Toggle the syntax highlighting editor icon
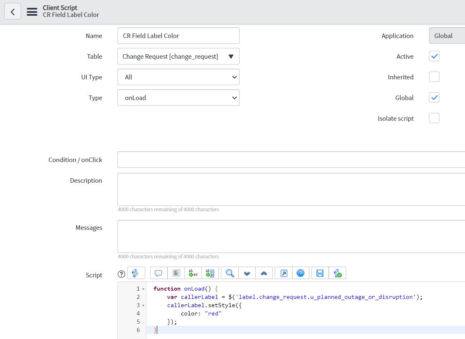The image size is (465, 339). pyautogui.click(x=136, y=273)
